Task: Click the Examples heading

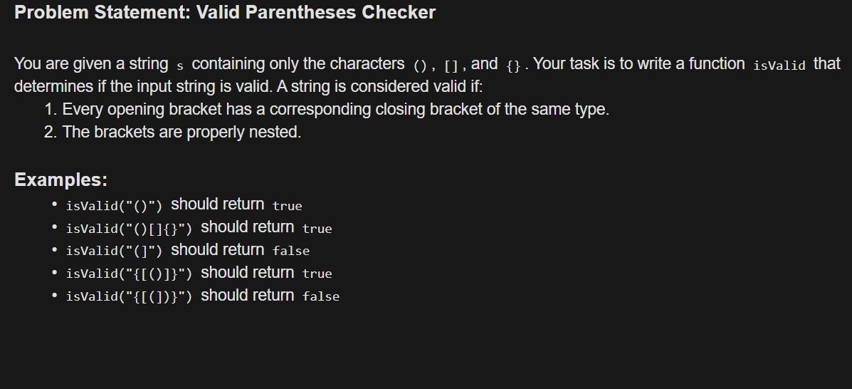Action: 61,180
